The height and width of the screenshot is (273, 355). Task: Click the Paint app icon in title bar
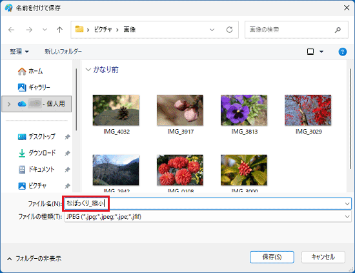[9, 8]
